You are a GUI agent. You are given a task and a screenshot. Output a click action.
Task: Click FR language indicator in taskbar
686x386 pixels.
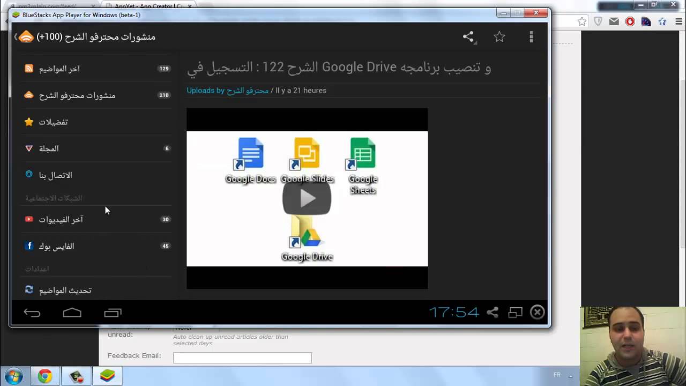557,375
